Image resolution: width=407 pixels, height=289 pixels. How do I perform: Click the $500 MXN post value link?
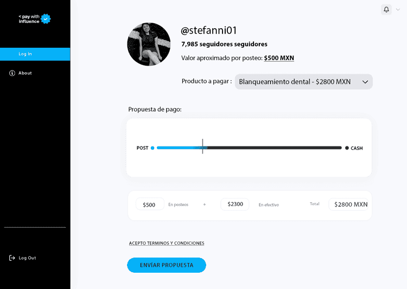[x=279, y=58]
